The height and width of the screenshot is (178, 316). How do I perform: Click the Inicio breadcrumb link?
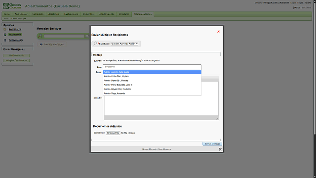tap(6, 19)
